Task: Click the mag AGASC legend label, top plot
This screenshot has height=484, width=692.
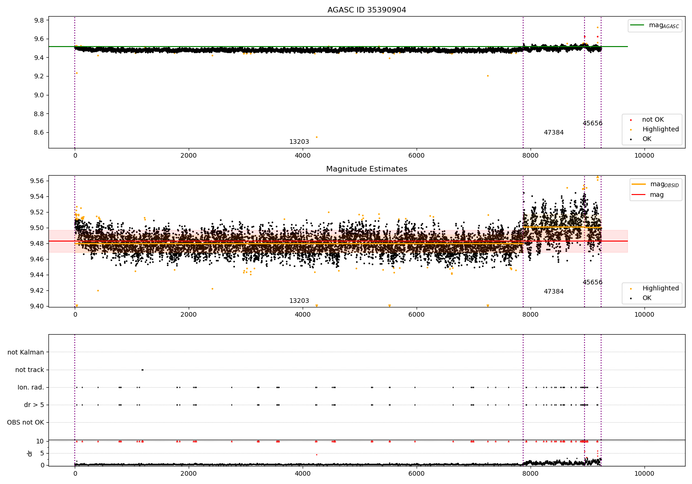Action: [664, 25]
